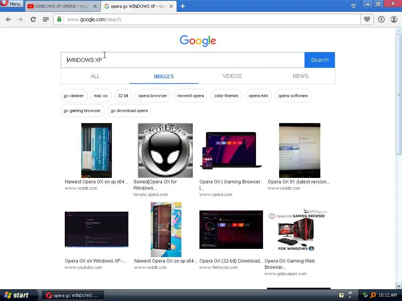402x301 pixels.
Task: Open the tab menu icon in title bar
Action: (353, 6)
